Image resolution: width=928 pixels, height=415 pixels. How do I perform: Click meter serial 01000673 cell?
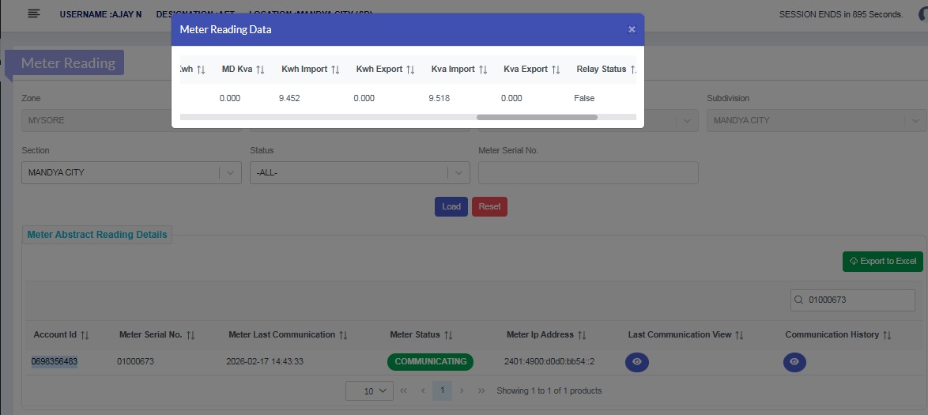pos(135,361)
